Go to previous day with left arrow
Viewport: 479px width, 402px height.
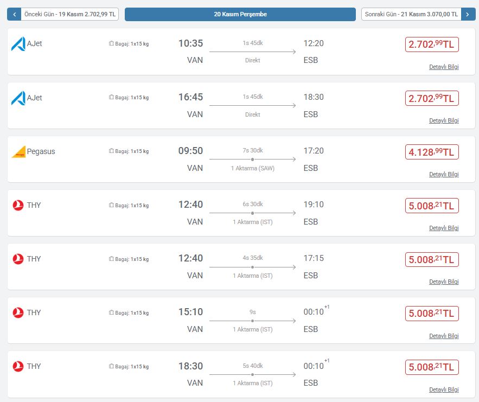pos(14,15)
